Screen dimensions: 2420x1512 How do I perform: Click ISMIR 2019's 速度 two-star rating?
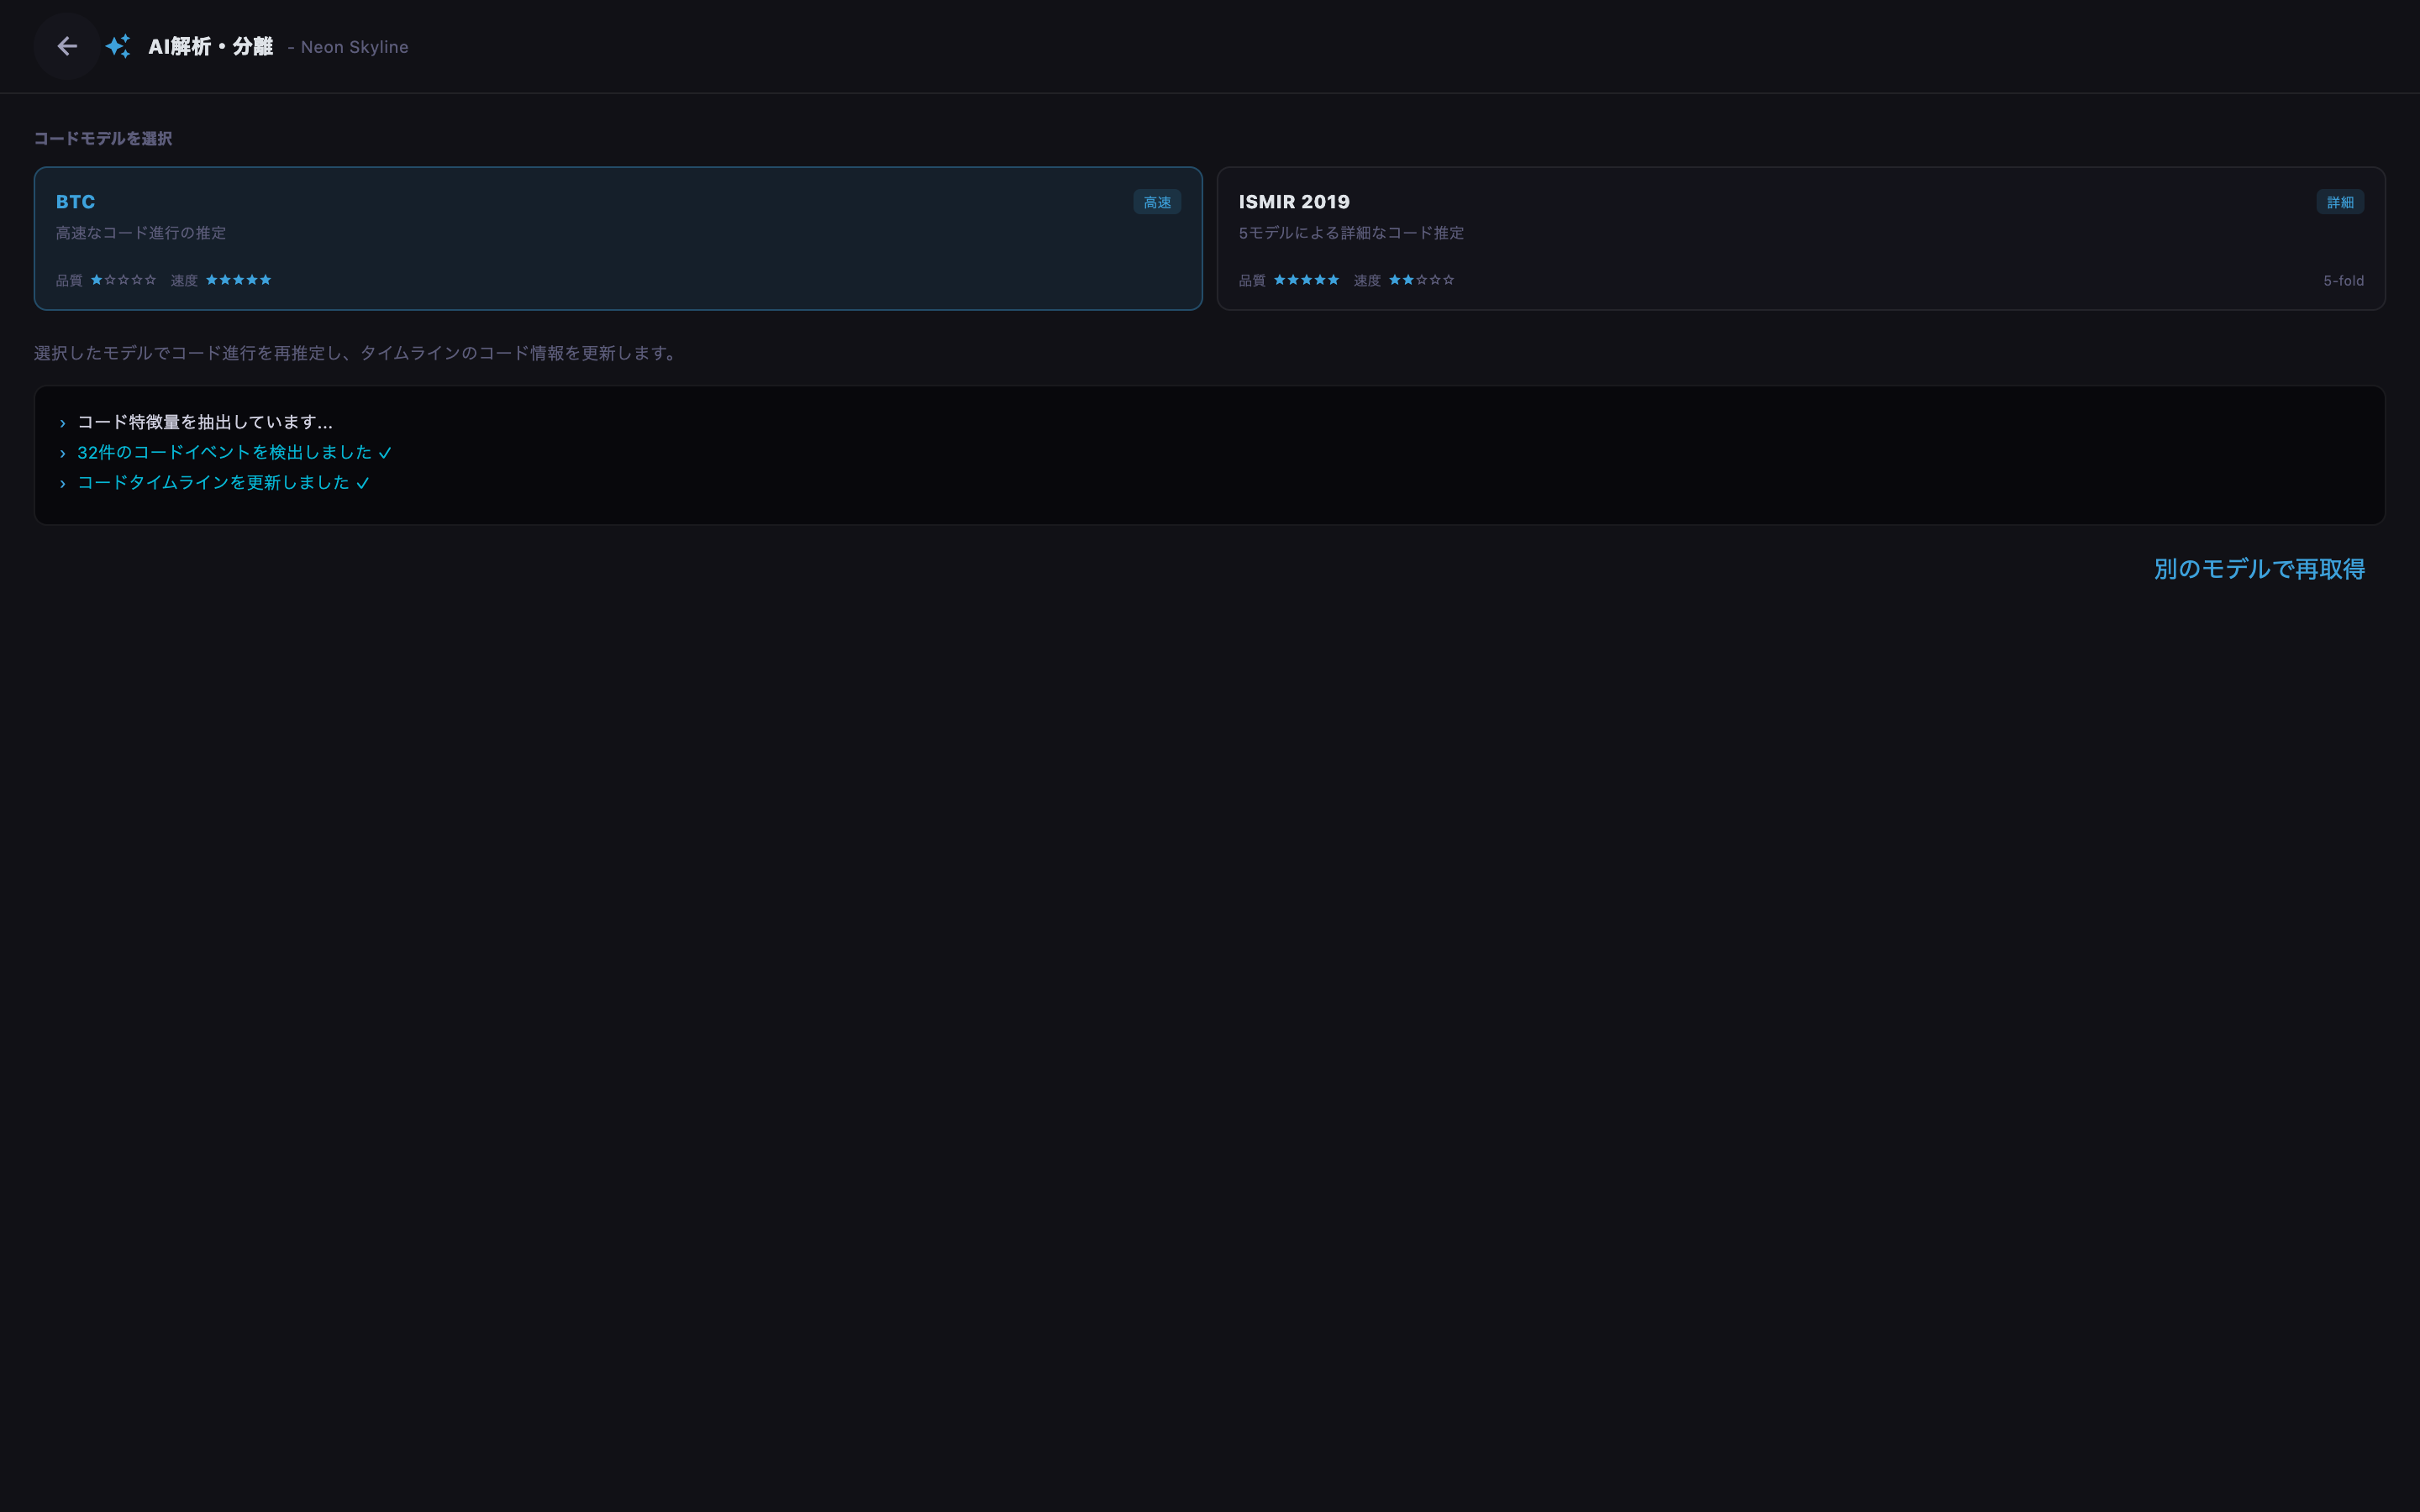[x=1421, y=280]
